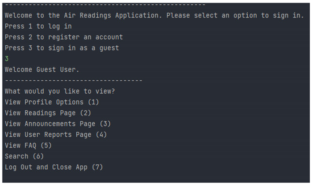The width and height of the screenshot is (312, 185).
Task: Click the word "FAQ" in the menu
Action: tap(30, 146)
